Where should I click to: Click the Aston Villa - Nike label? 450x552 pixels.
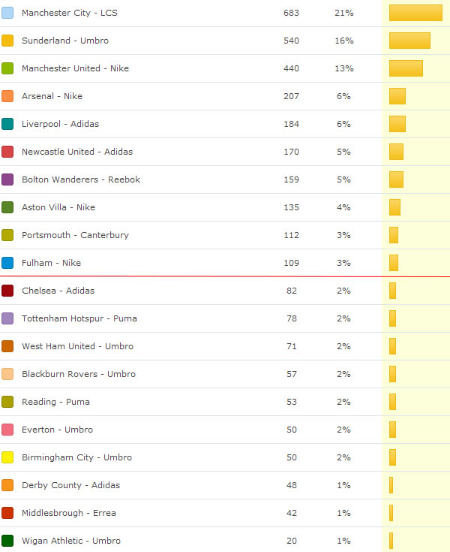click(58, 207)
